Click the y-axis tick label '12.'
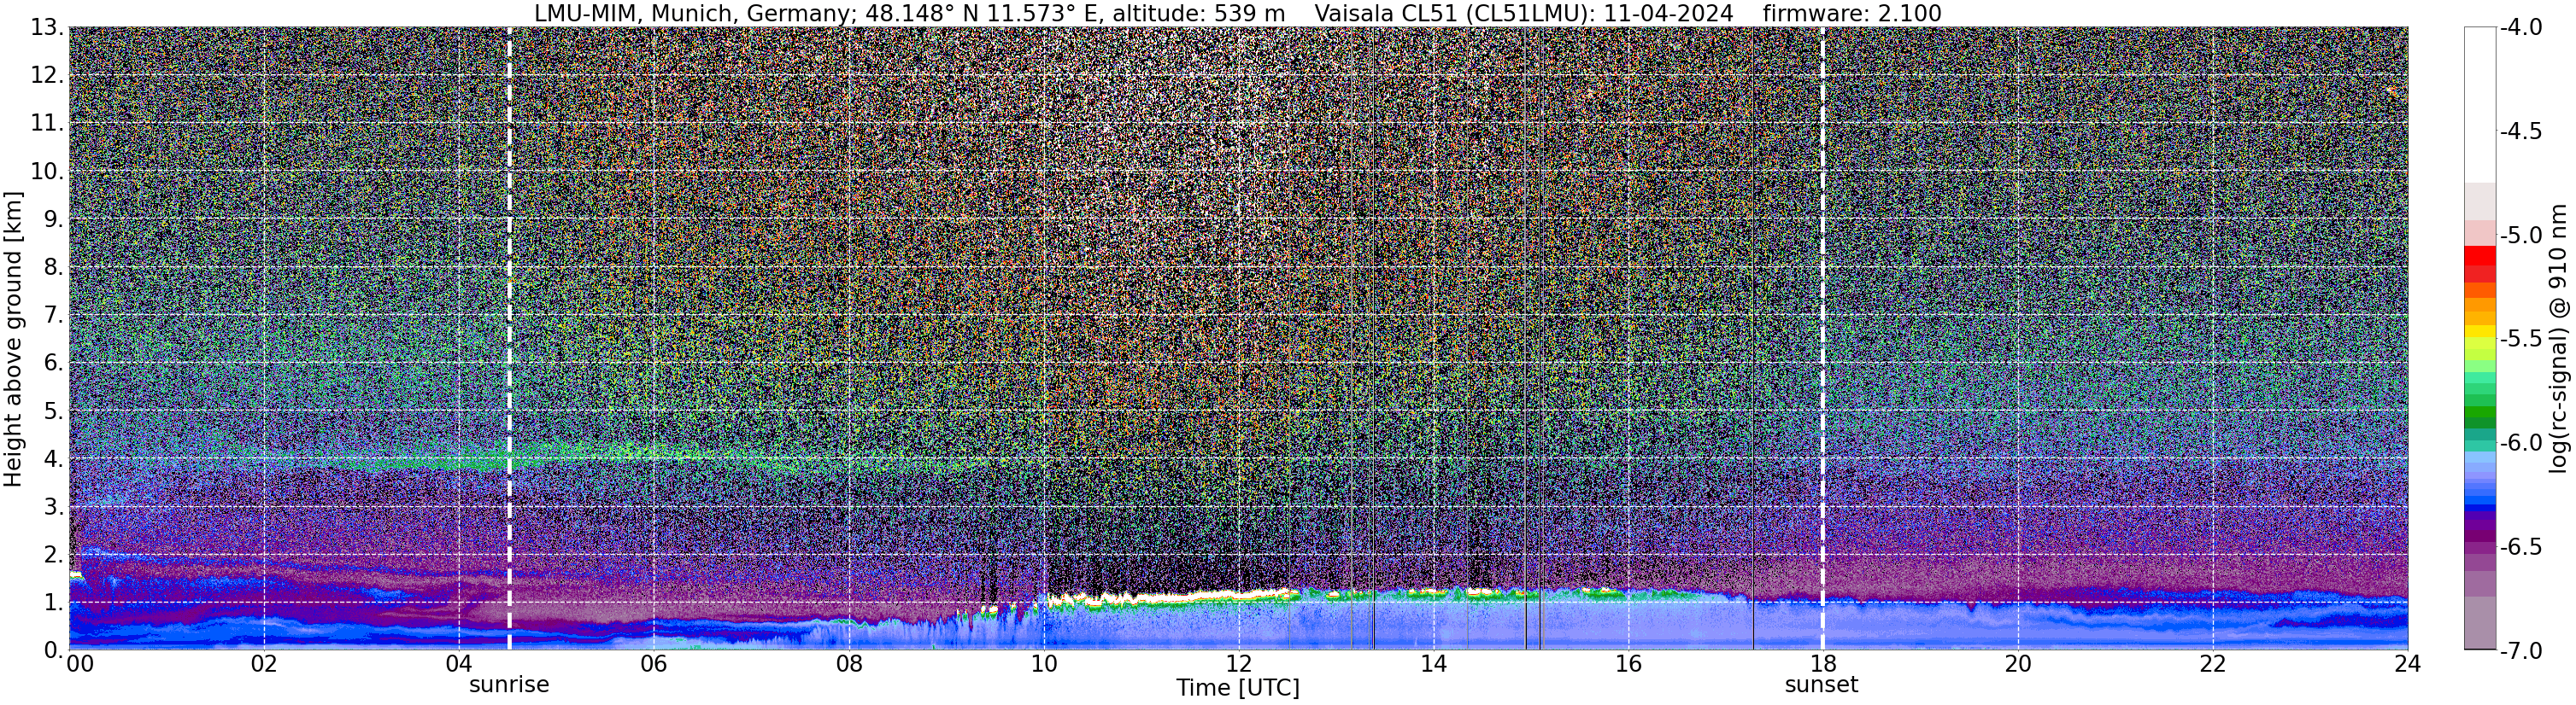2576x705 pixels. [47, 76]
